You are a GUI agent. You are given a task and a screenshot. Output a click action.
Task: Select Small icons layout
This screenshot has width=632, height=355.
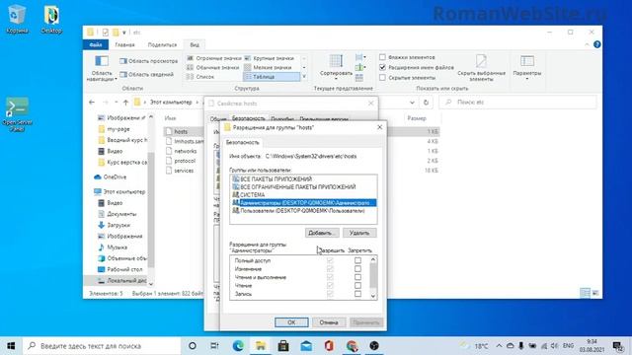point(268,68)
